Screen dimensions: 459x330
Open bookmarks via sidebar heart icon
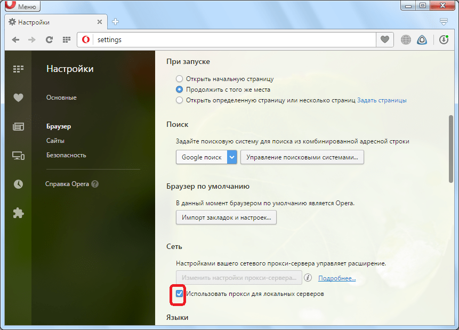19,98
